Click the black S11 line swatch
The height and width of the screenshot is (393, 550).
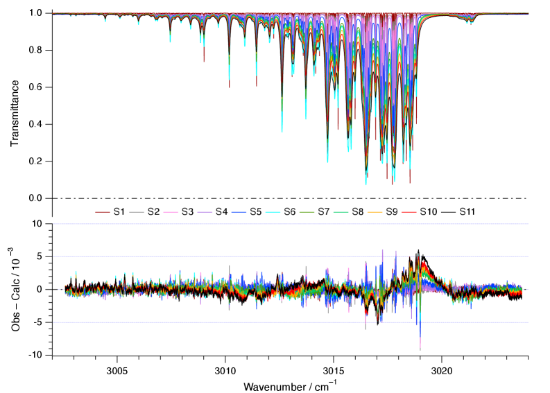448,212
